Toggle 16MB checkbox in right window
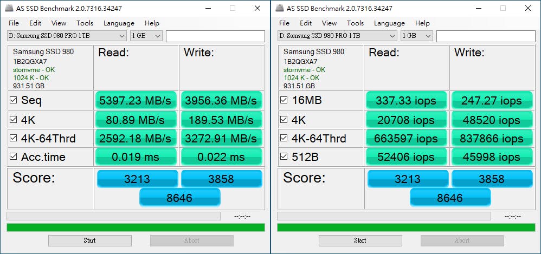The image size is (541, 254). [x=284, y=100]
